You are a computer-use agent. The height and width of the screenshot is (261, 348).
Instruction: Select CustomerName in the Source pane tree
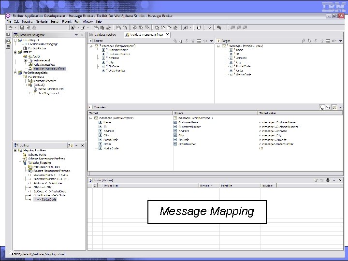[118, 50]
